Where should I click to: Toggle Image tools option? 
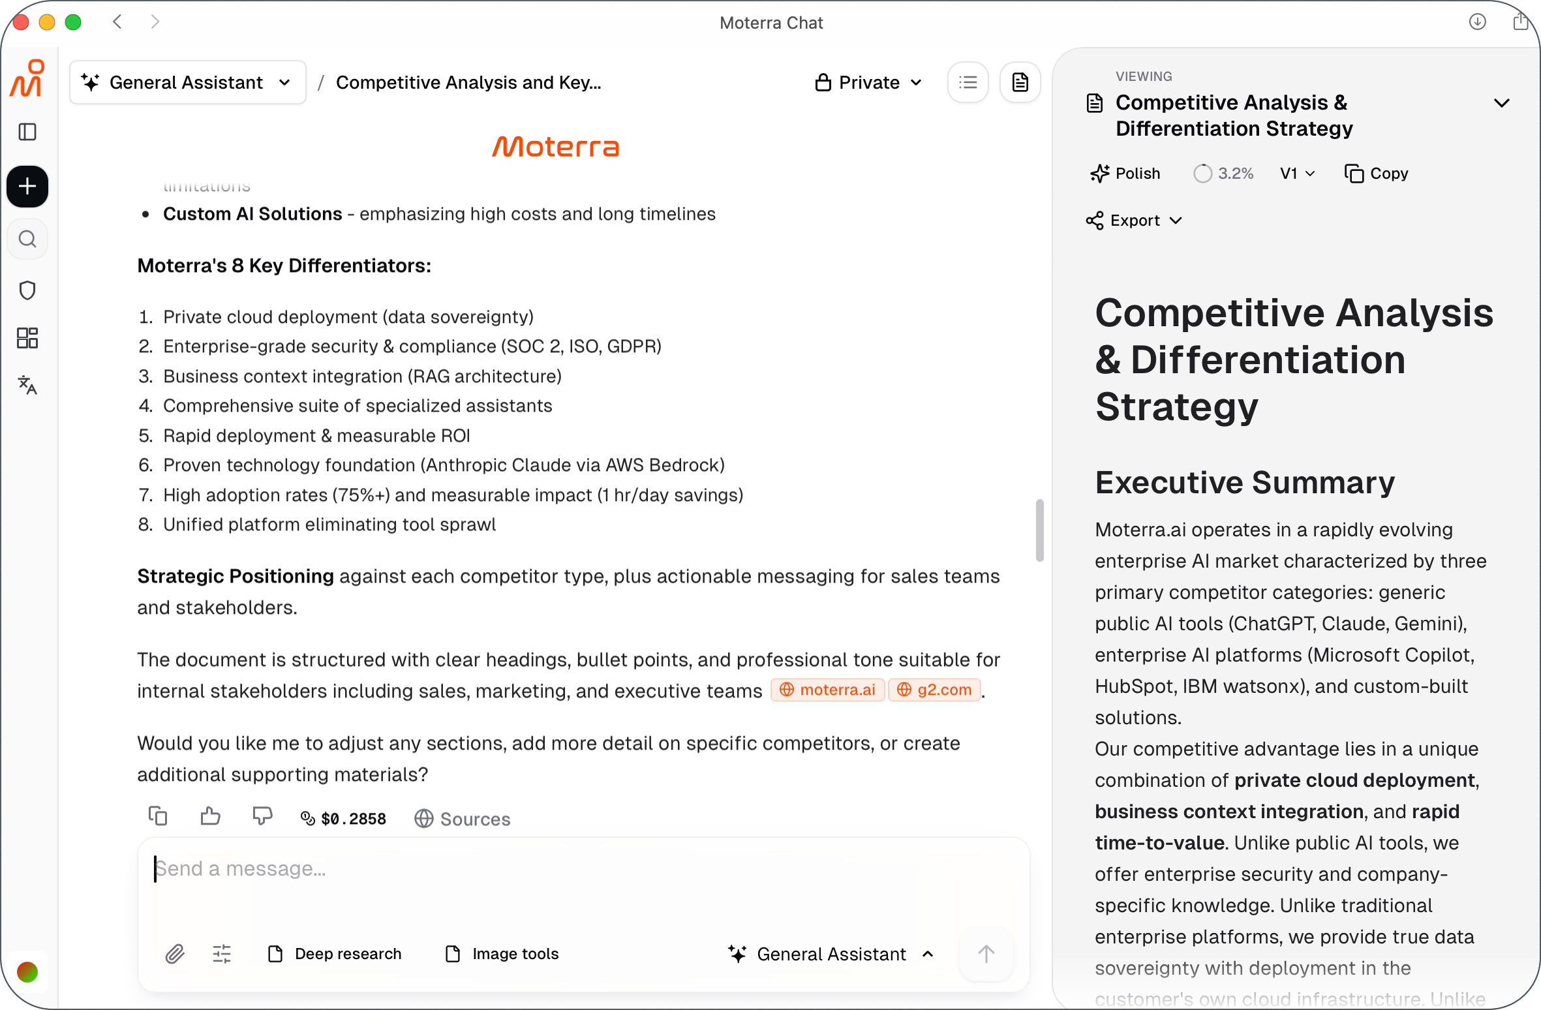pos(502,954)
